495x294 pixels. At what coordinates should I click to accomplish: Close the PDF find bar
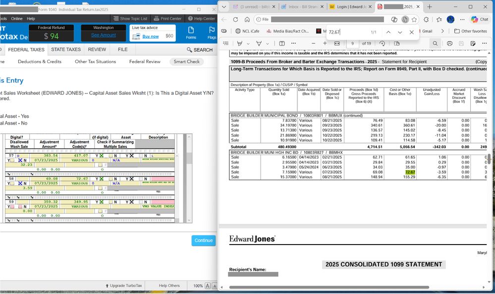pyautogui.click(x=412, y=32)
